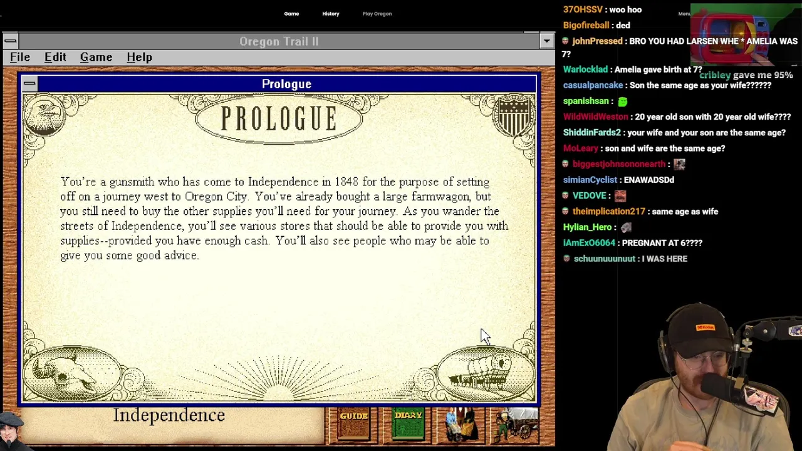Click the buffalo skull illustration in Prologue

coord(72,373)
